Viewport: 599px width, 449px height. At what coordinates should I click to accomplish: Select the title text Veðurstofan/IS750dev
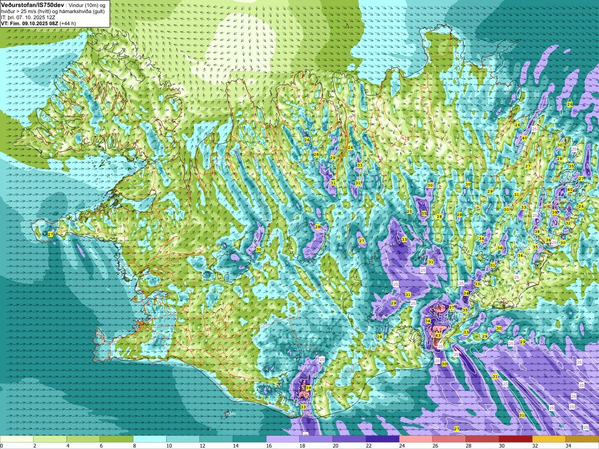32,4
